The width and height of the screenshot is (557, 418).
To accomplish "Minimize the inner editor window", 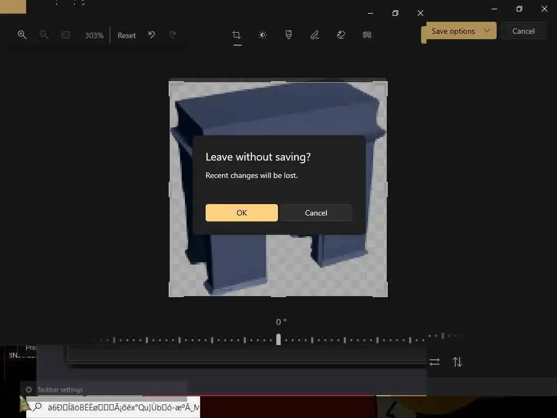I will click(x=370, y=13).
